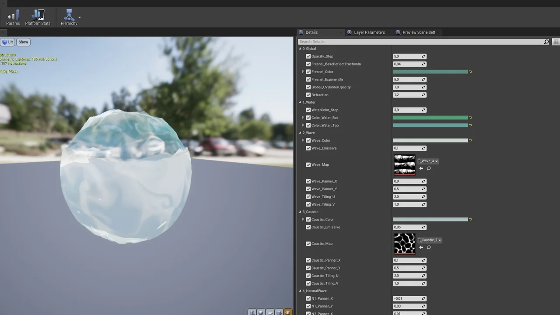The height and width of the screenshot is (315, 560).
Task: Uncheck the Wave_Emissive parameter
Action: point(308,148)
